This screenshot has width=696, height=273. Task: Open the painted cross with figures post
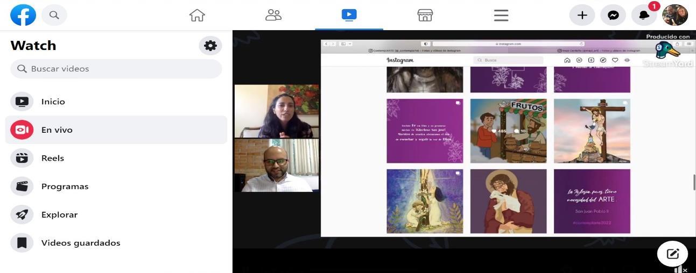[425, 201]
